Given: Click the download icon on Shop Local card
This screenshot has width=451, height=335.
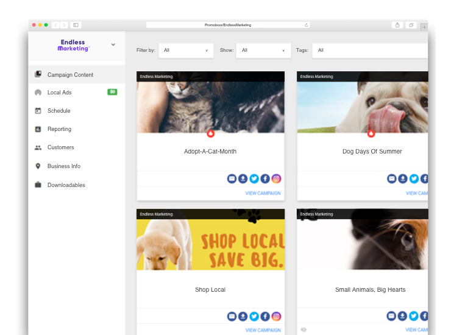Looking at the screenshot, I should (243, 316).
